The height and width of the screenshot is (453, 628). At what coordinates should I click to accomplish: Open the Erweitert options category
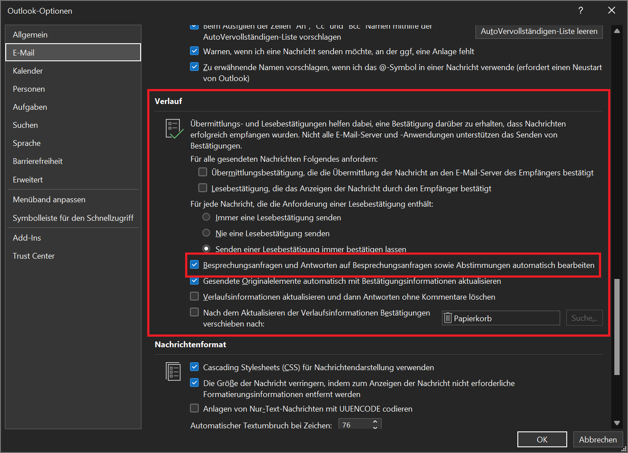73,179
